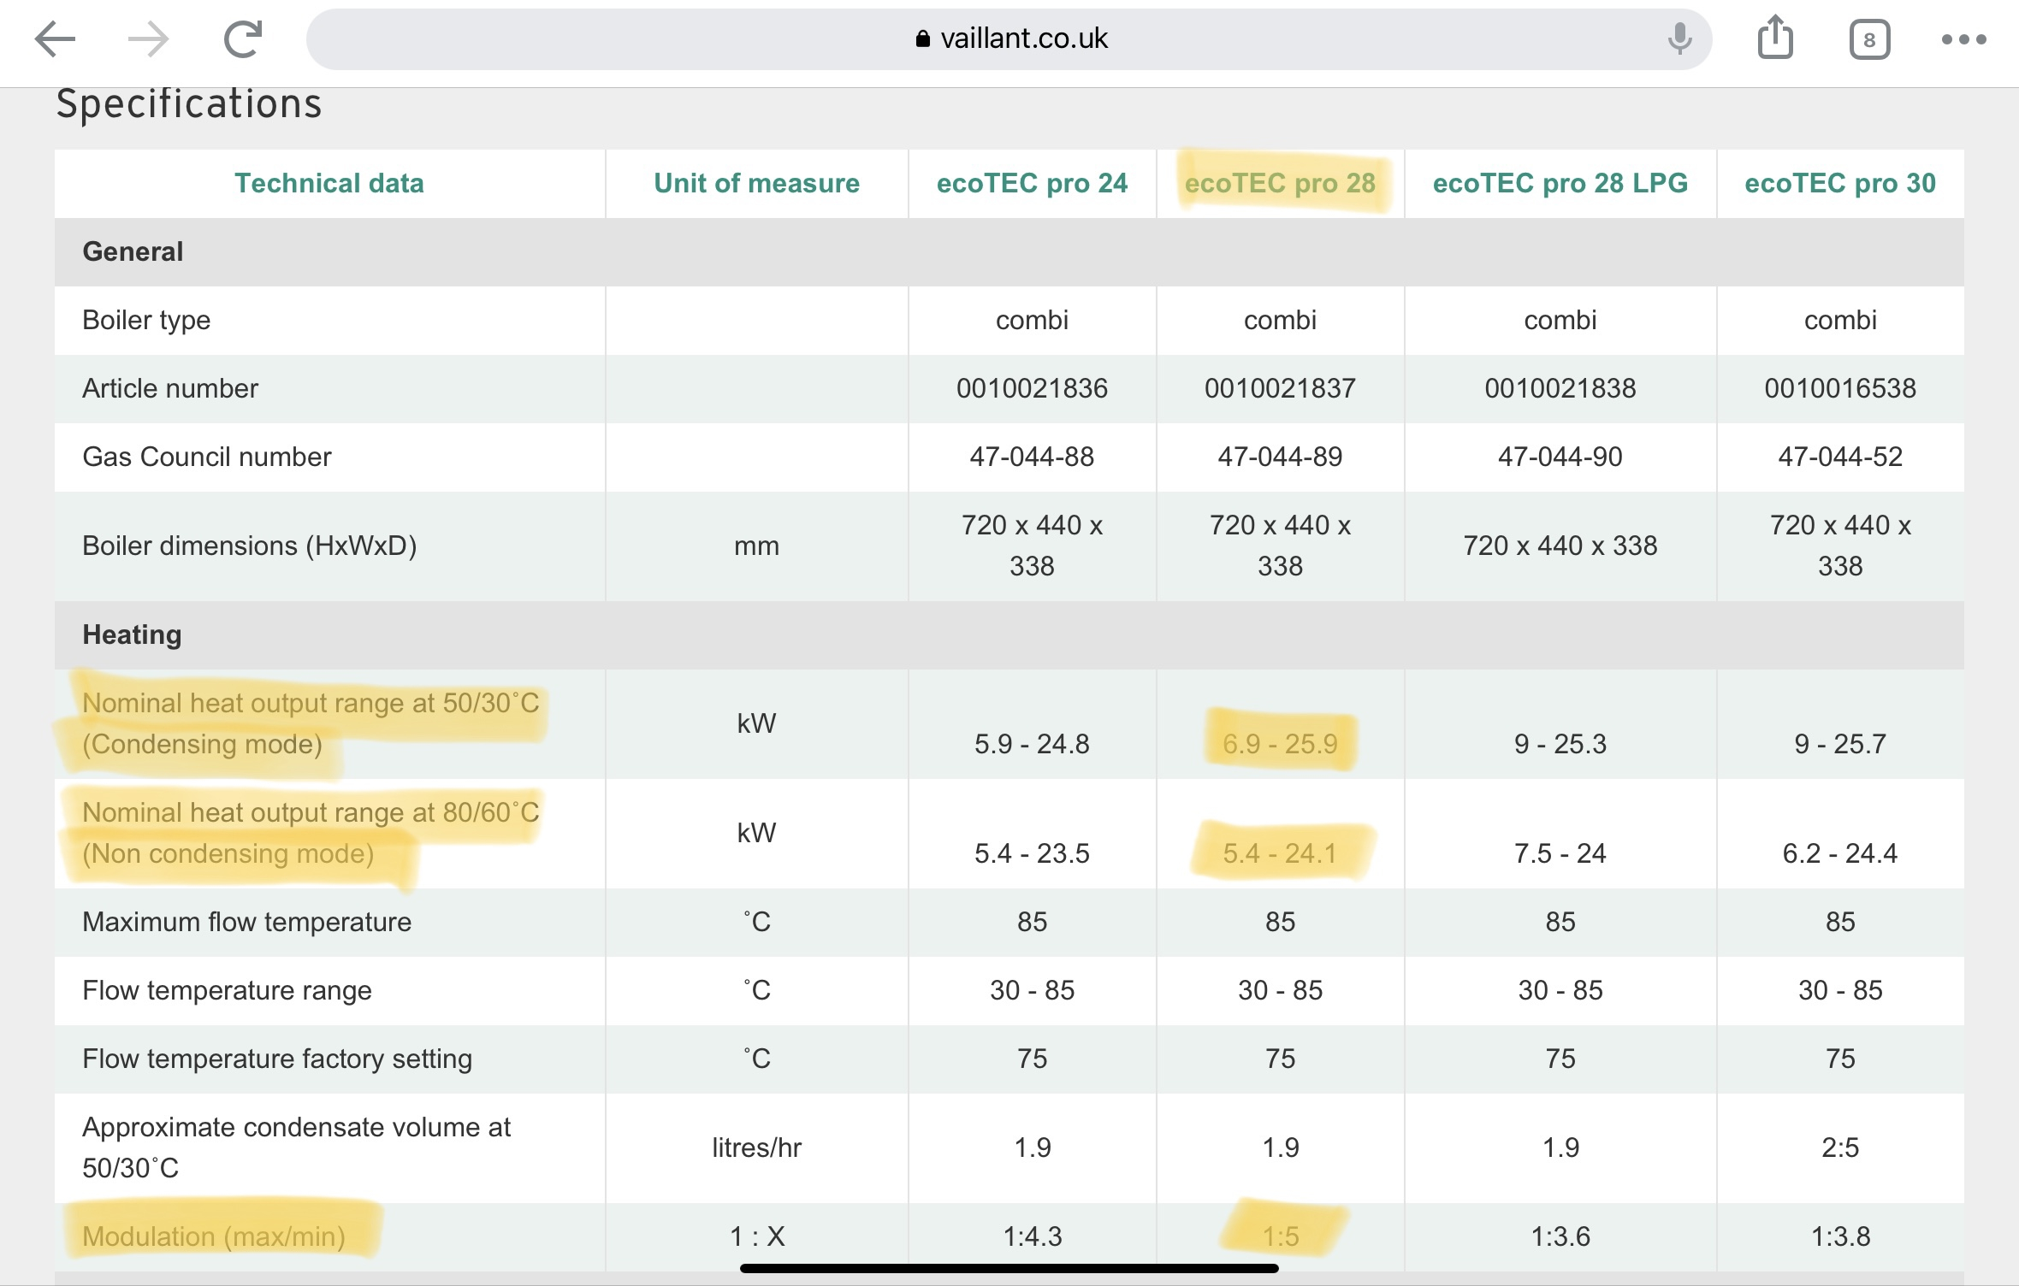Select the ecoTEC pro 24 column header

click(x=1032, y=183)
